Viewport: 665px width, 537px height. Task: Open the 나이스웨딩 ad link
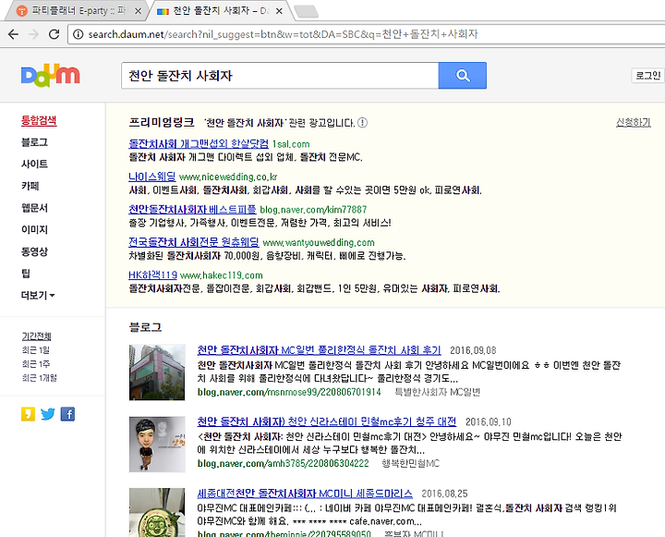(151, 177)
